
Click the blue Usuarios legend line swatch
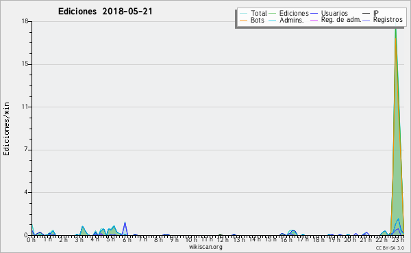point(314,13)
